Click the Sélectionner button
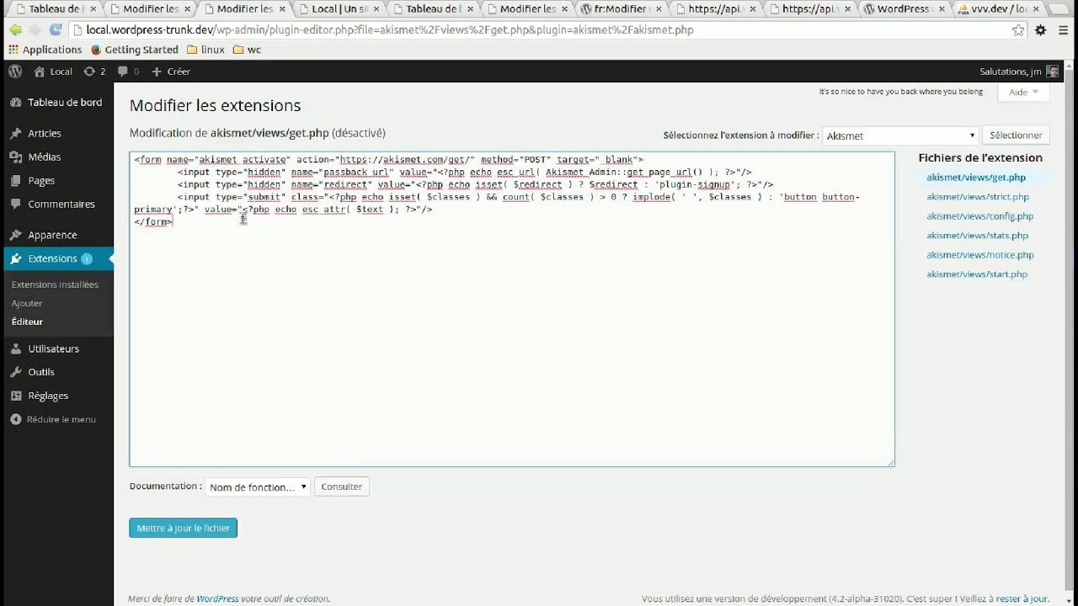The height and width of the screenshot is (606, 1078). pyautogui.click(x=1016, y=136)
